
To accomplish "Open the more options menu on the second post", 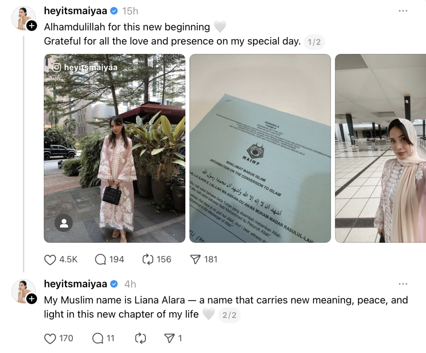I will pyautogui.click(x=403, y=284).
